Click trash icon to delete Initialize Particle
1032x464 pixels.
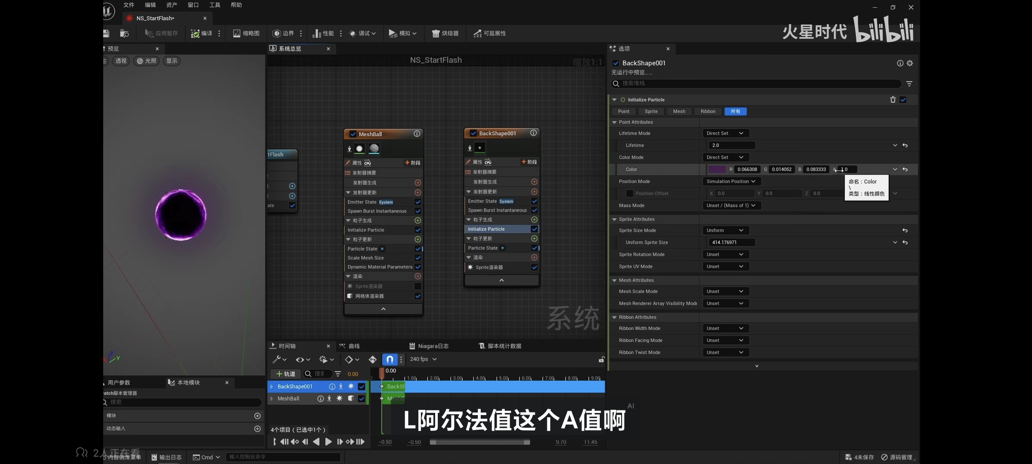click(893, 100)
